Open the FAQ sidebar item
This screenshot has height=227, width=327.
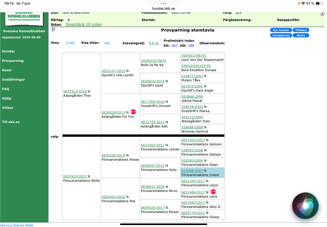click(6, 89)
